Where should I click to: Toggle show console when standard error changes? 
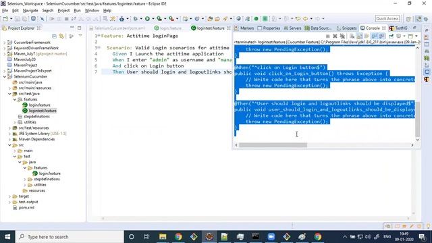click(x=381, y=36)
